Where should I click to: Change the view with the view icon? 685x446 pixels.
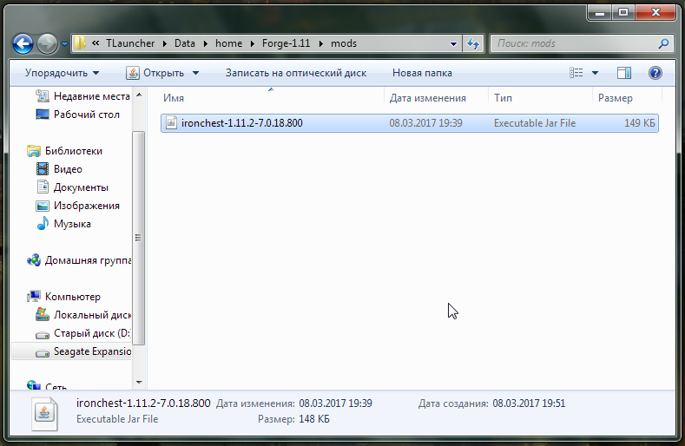coord(576,73)
